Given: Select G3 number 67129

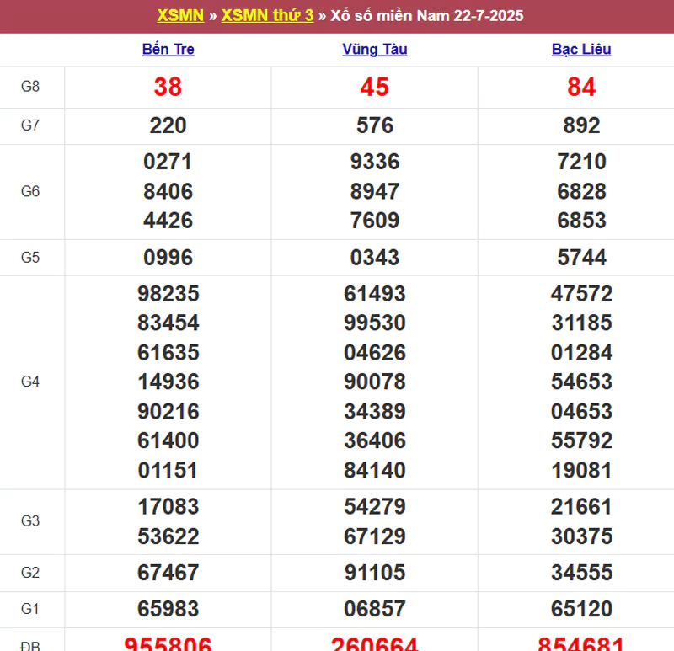Looking at the screenshot, I should tap(375, 536).
